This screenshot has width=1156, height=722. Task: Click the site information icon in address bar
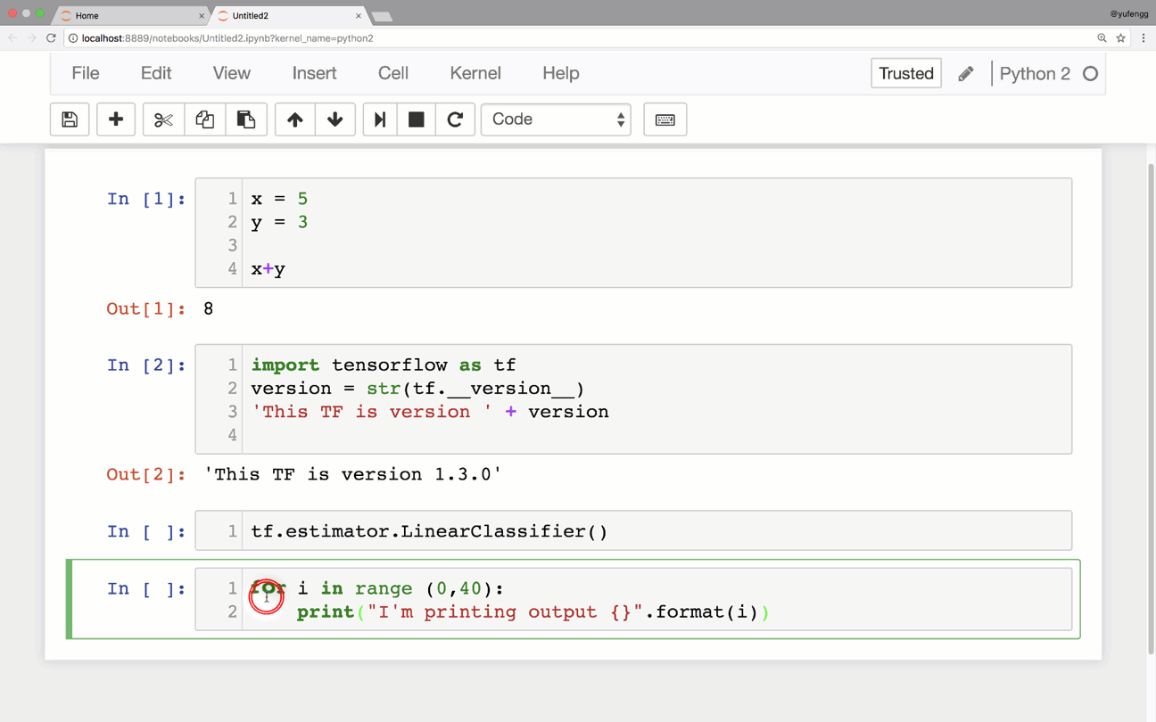click(73, 38)
